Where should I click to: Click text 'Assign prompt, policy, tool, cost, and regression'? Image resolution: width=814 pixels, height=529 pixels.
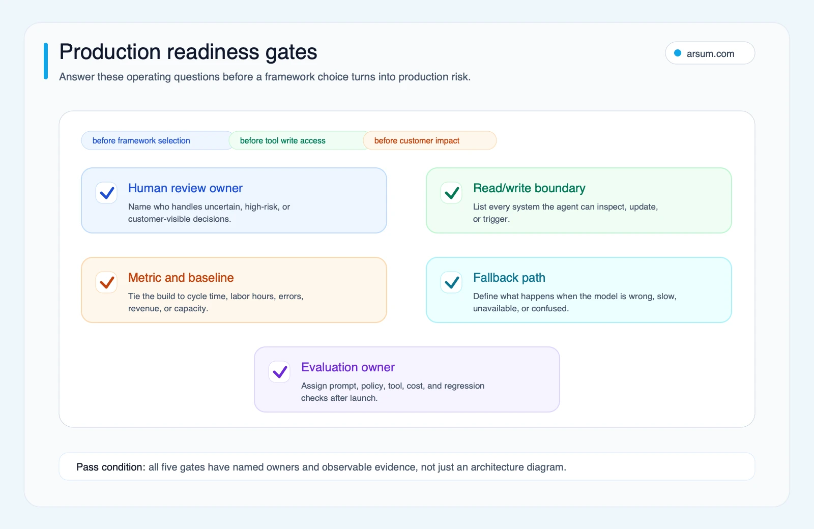(x=393, y=386)
